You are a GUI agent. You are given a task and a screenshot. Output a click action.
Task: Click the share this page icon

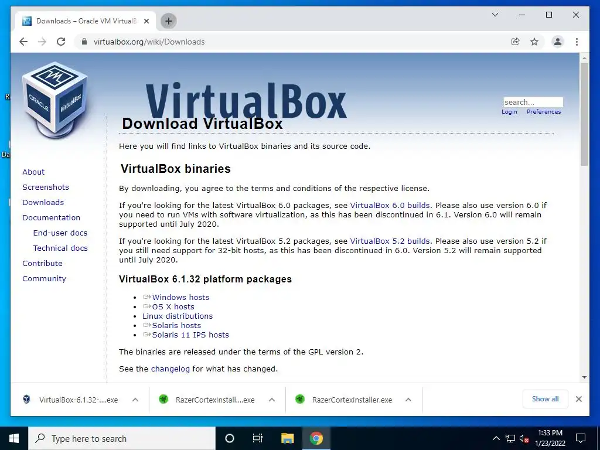pos(516,42)
